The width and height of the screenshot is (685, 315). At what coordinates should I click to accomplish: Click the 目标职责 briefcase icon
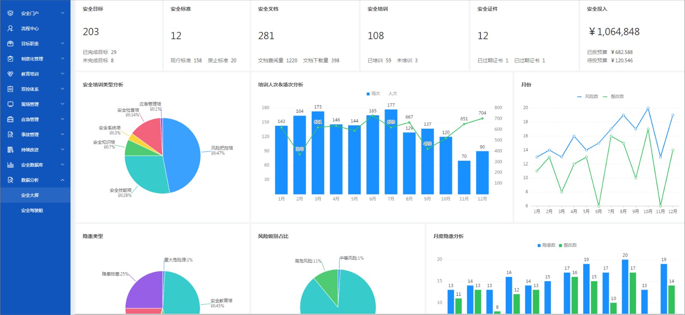point(10,44)
